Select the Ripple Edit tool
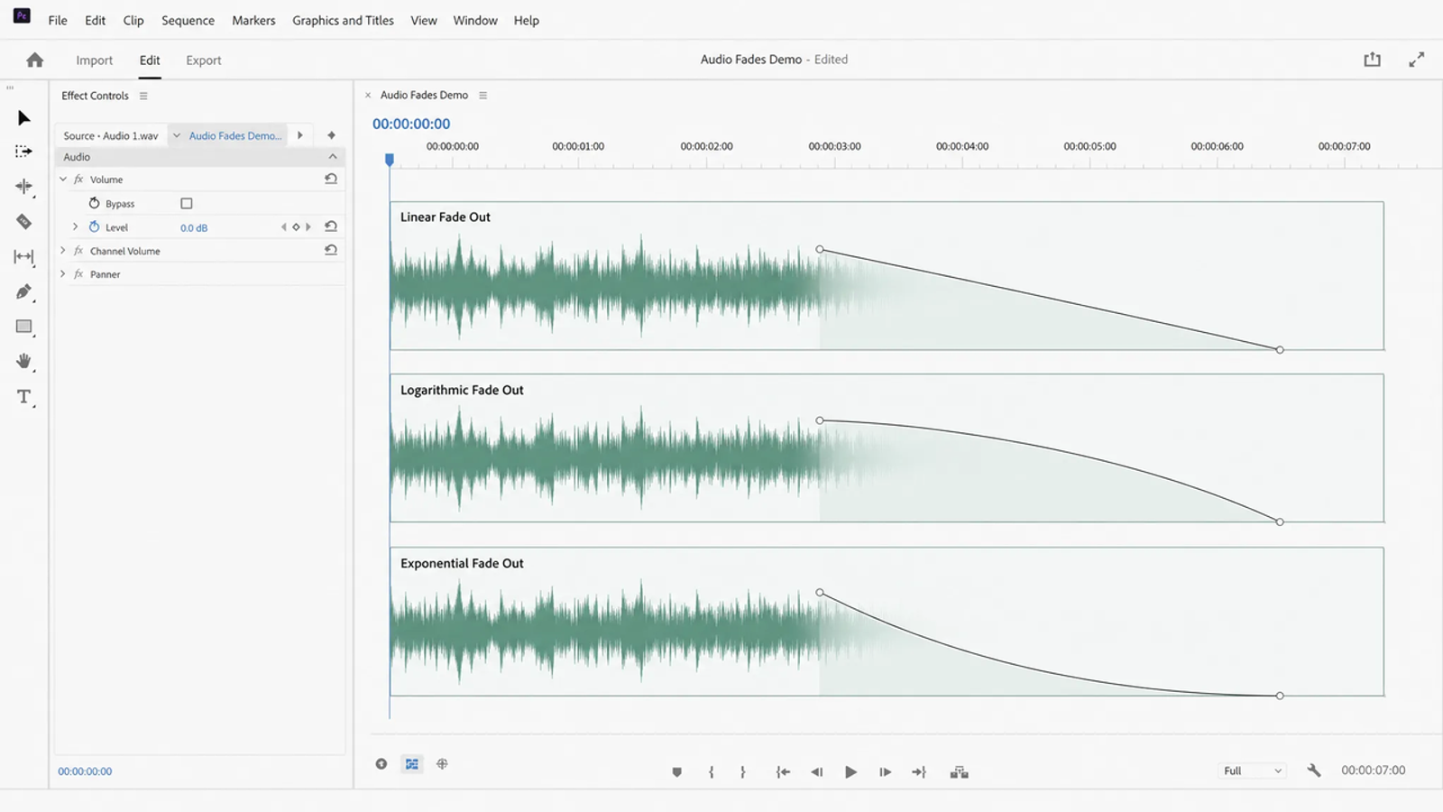Image resolution: width=1443 pixels, height=812 pixels. coord(24,187)
